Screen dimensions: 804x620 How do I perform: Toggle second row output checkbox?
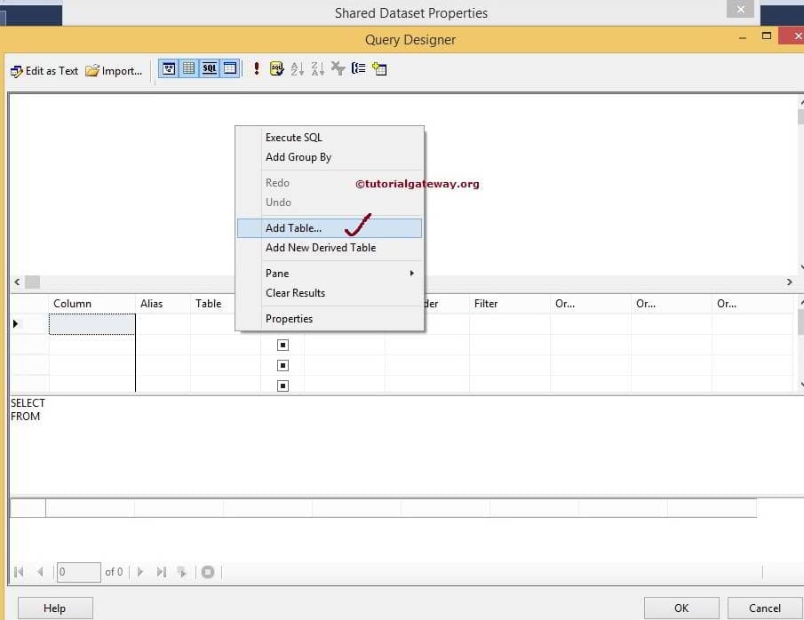(283, 346)
